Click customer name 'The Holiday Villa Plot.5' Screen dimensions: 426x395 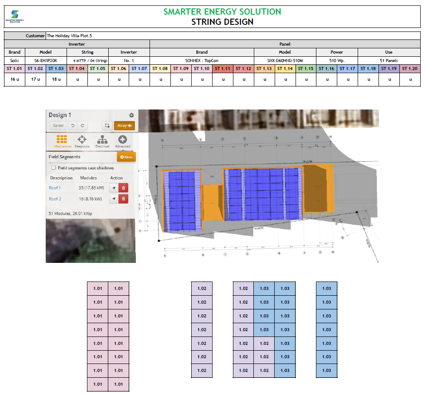point(70,36)
